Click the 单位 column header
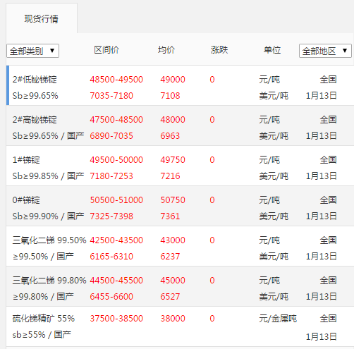This screenshot has height=349, width=354. click(272, 50)
